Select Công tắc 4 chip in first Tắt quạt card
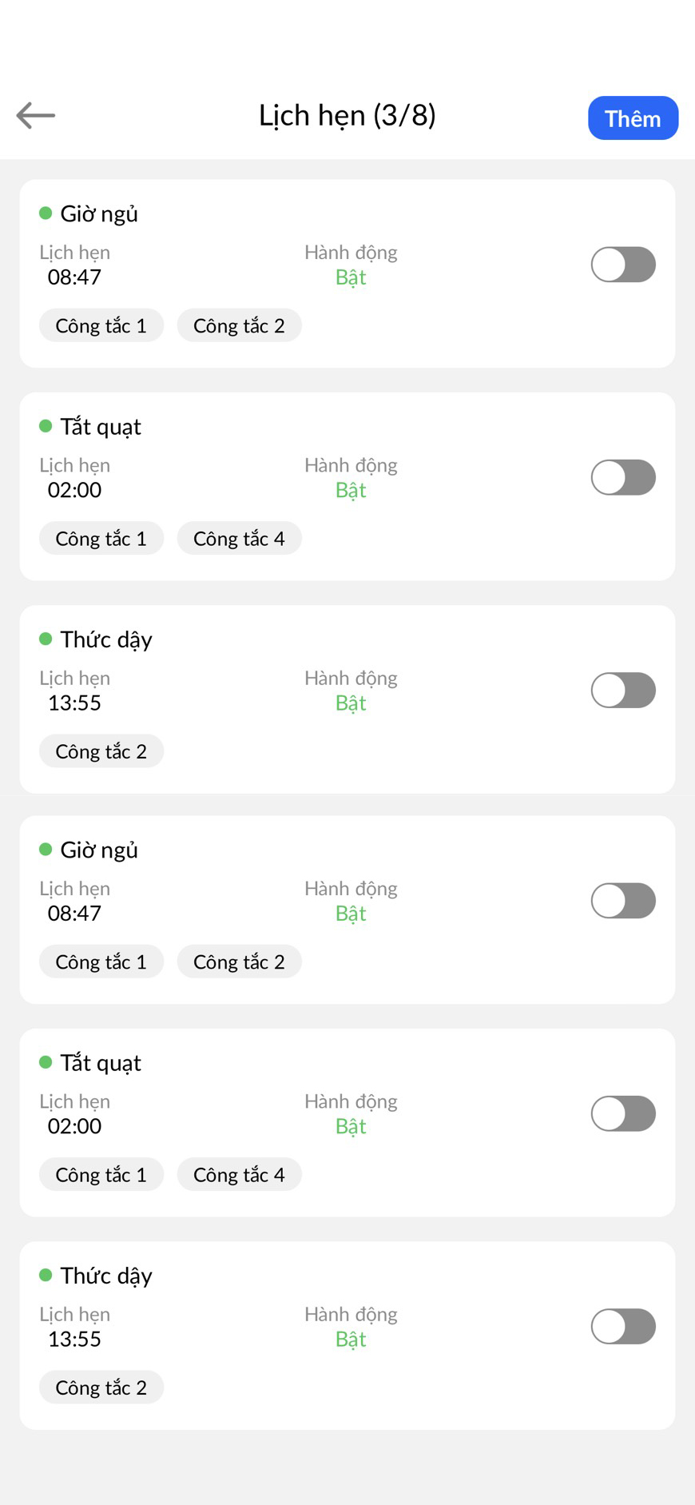 click(239, 538)
